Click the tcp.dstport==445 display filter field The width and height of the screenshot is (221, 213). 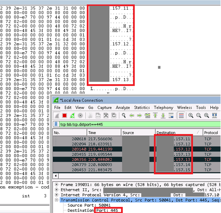[x=137, y=124]
